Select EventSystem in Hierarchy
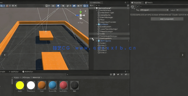 pyautogui.click(x=106, y=27)
